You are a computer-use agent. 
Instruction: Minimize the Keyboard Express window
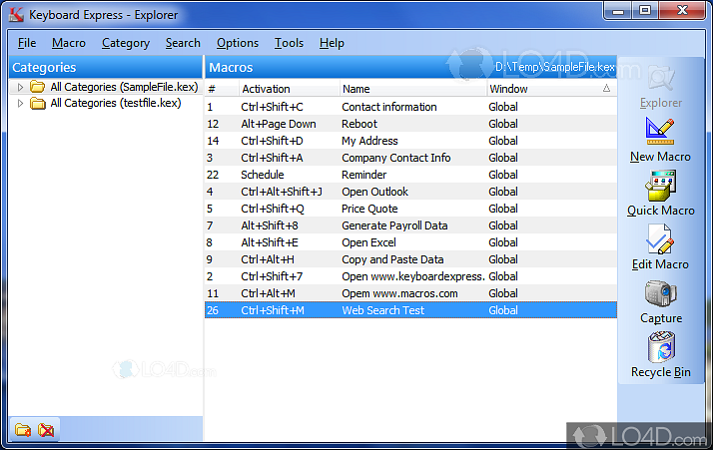[x=617, y=11]
